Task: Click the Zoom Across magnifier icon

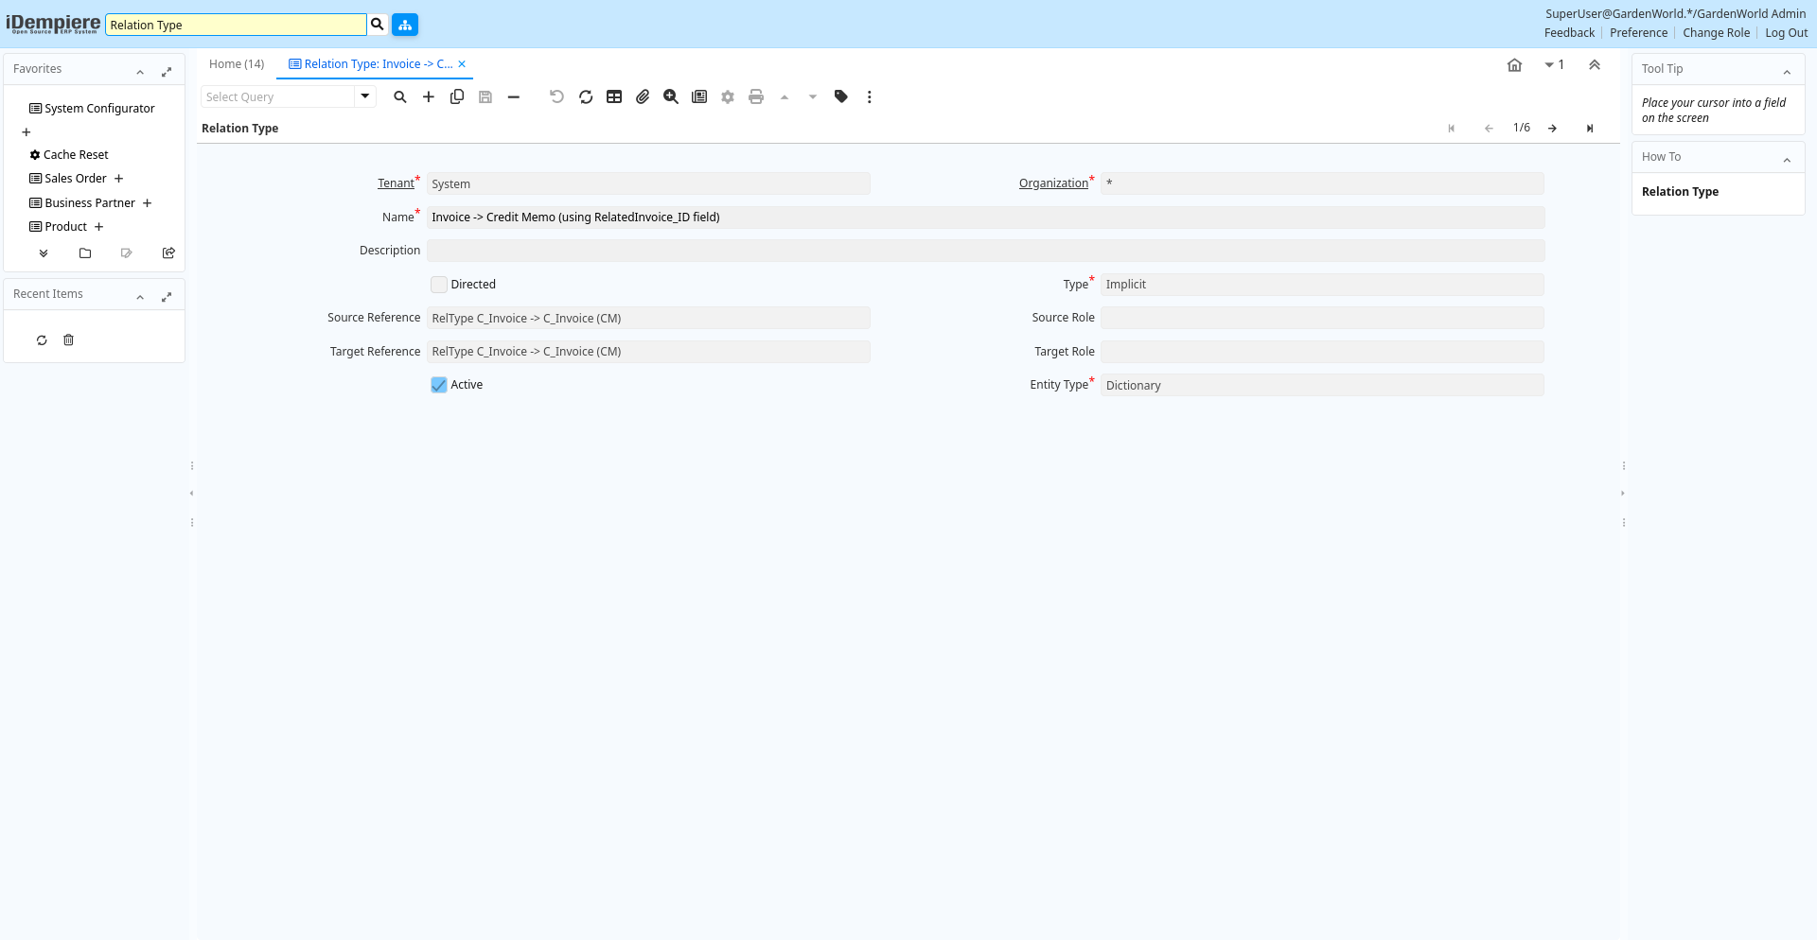Action: pyautogui.click(x=671, y=97)
